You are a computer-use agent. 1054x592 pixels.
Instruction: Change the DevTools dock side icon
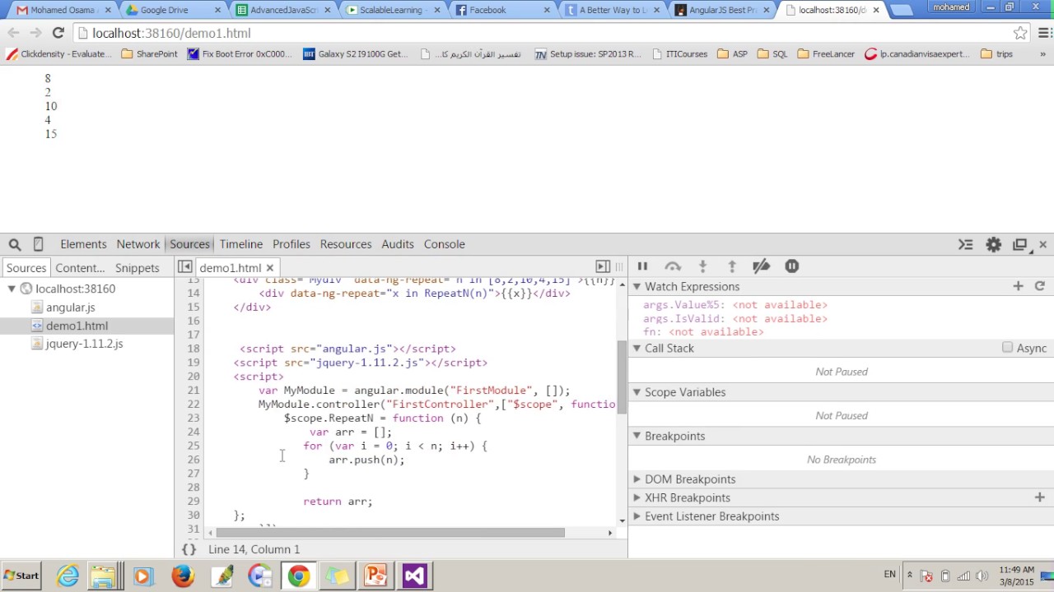click(x=1020, y=244)
